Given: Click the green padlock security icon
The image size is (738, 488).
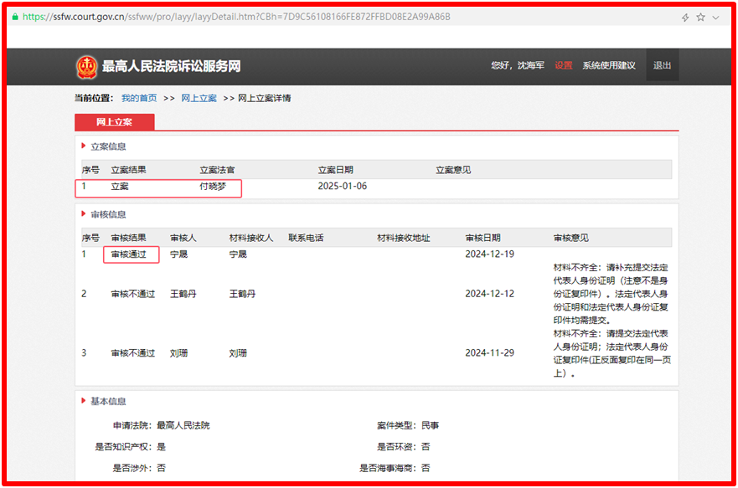Looking at the screenshot, I should tap(14, 17).
